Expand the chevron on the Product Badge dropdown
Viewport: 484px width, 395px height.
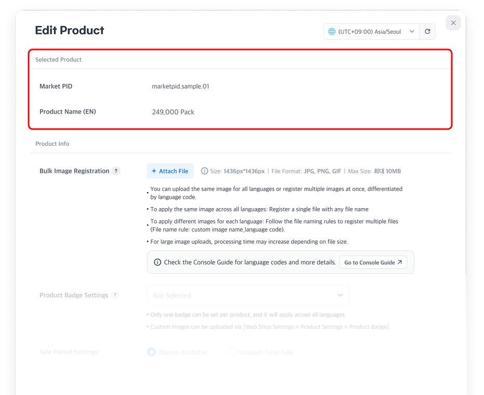(x=341, y=295)
